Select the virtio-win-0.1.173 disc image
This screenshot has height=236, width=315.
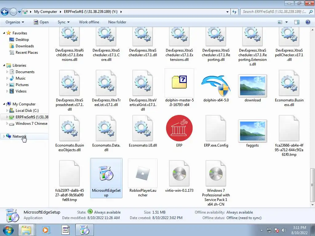pos(179,173)
